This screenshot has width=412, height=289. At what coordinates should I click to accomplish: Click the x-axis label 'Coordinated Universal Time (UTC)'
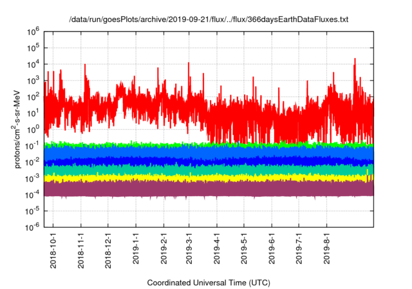(x=209, y=283)
